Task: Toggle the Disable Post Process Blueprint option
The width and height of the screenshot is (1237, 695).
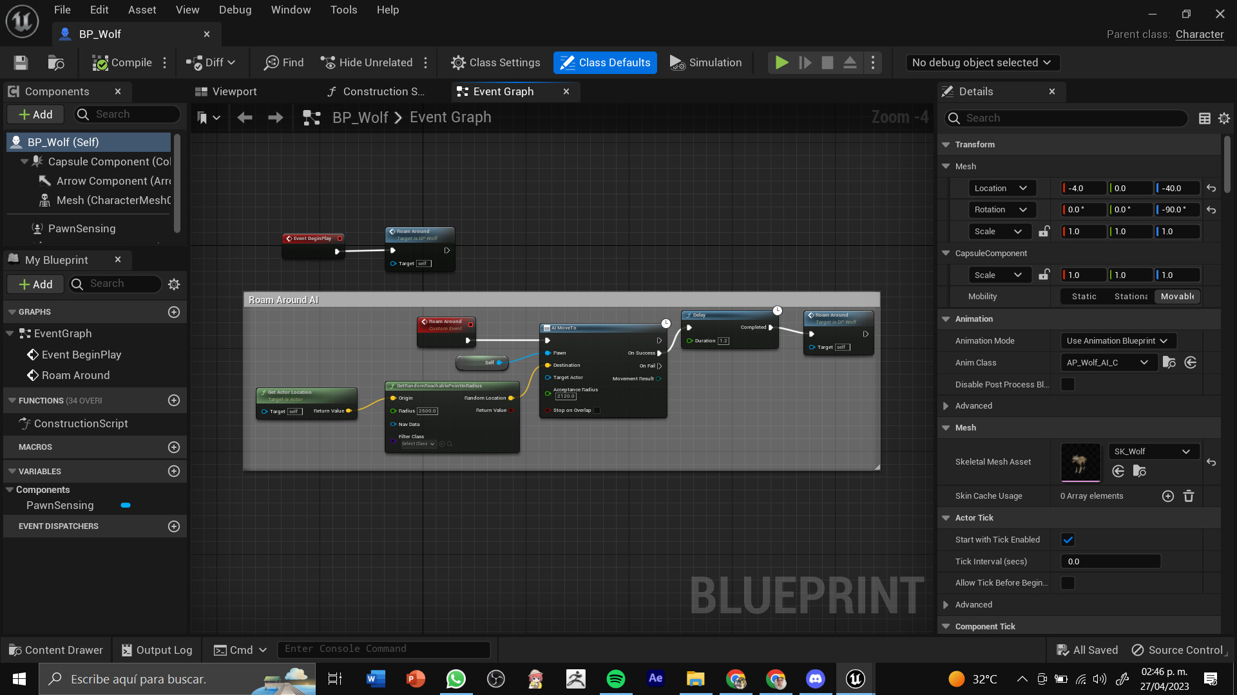Action: (1068, 384)
